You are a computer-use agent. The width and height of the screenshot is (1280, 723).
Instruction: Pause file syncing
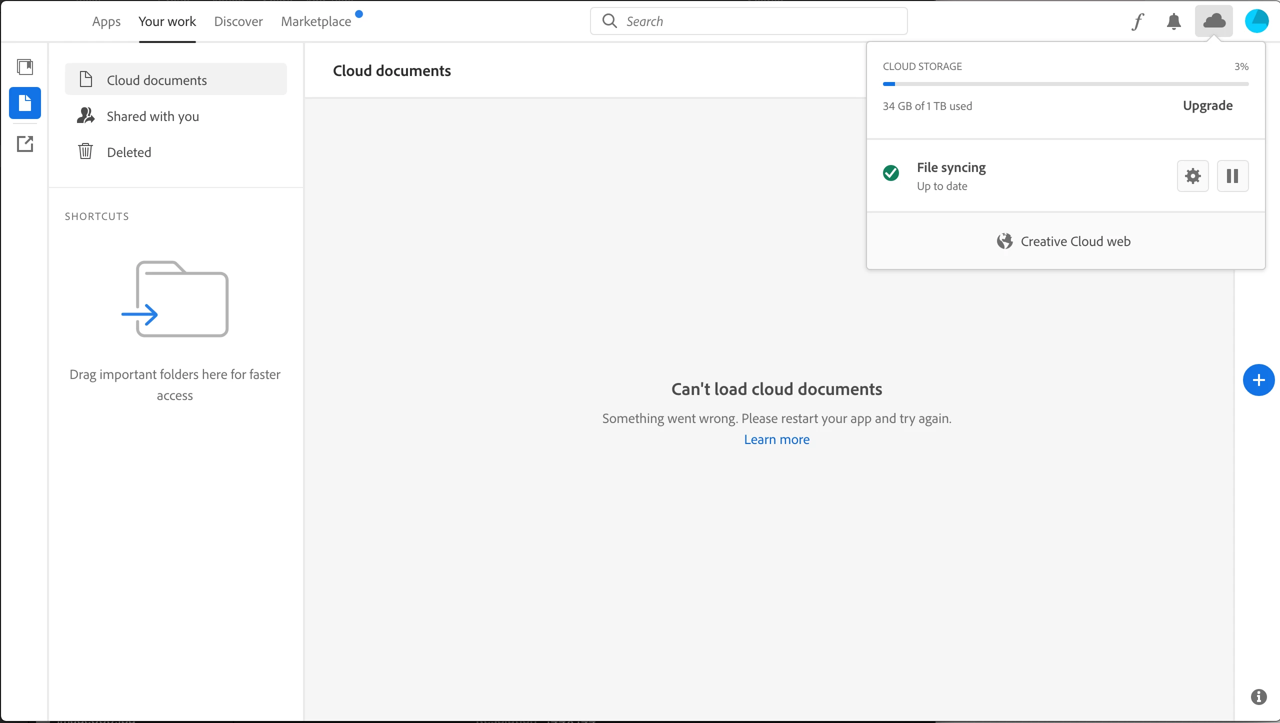[1232, 176]
